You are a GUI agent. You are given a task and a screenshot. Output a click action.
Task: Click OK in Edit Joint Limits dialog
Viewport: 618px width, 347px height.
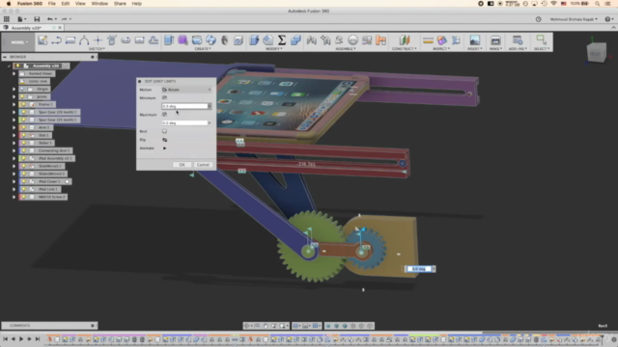(183, 165)
